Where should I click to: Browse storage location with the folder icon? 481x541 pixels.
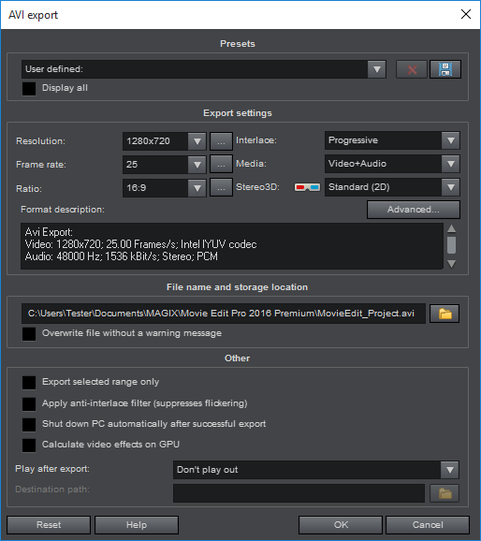(x=445, y=314)
